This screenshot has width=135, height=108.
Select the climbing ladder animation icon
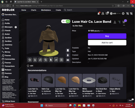click(61, 60)
